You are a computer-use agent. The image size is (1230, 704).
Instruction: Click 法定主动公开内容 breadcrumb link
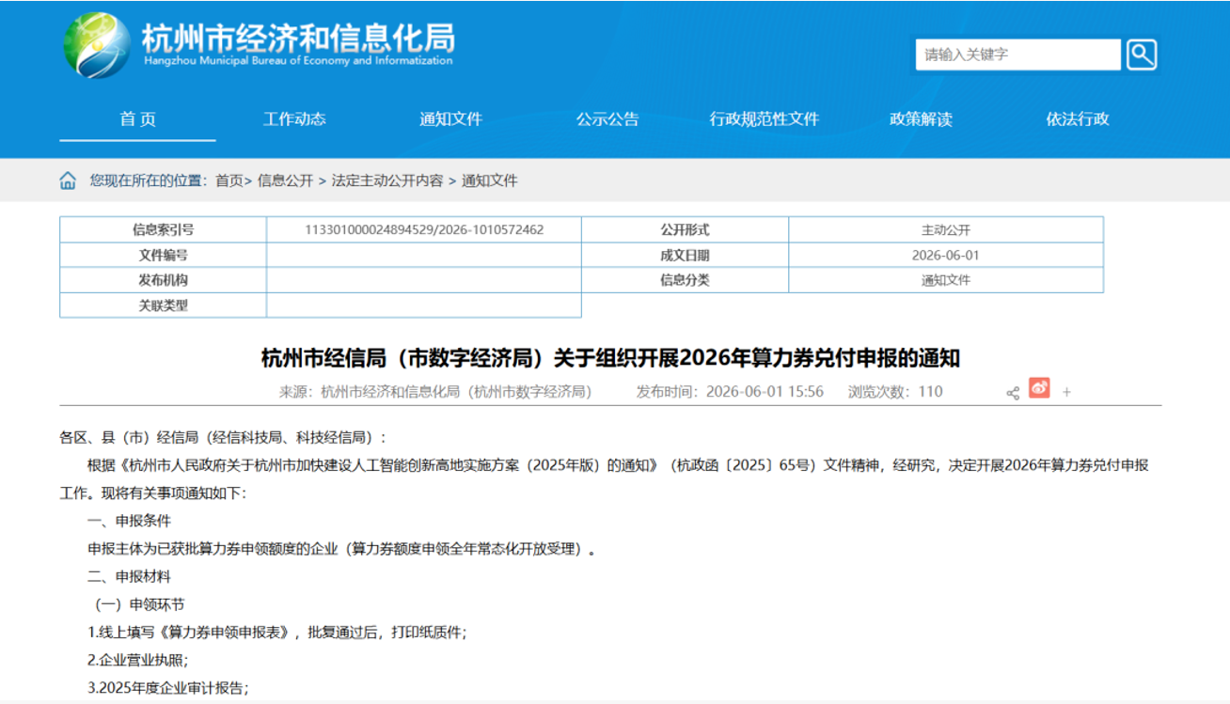point(387,180)
